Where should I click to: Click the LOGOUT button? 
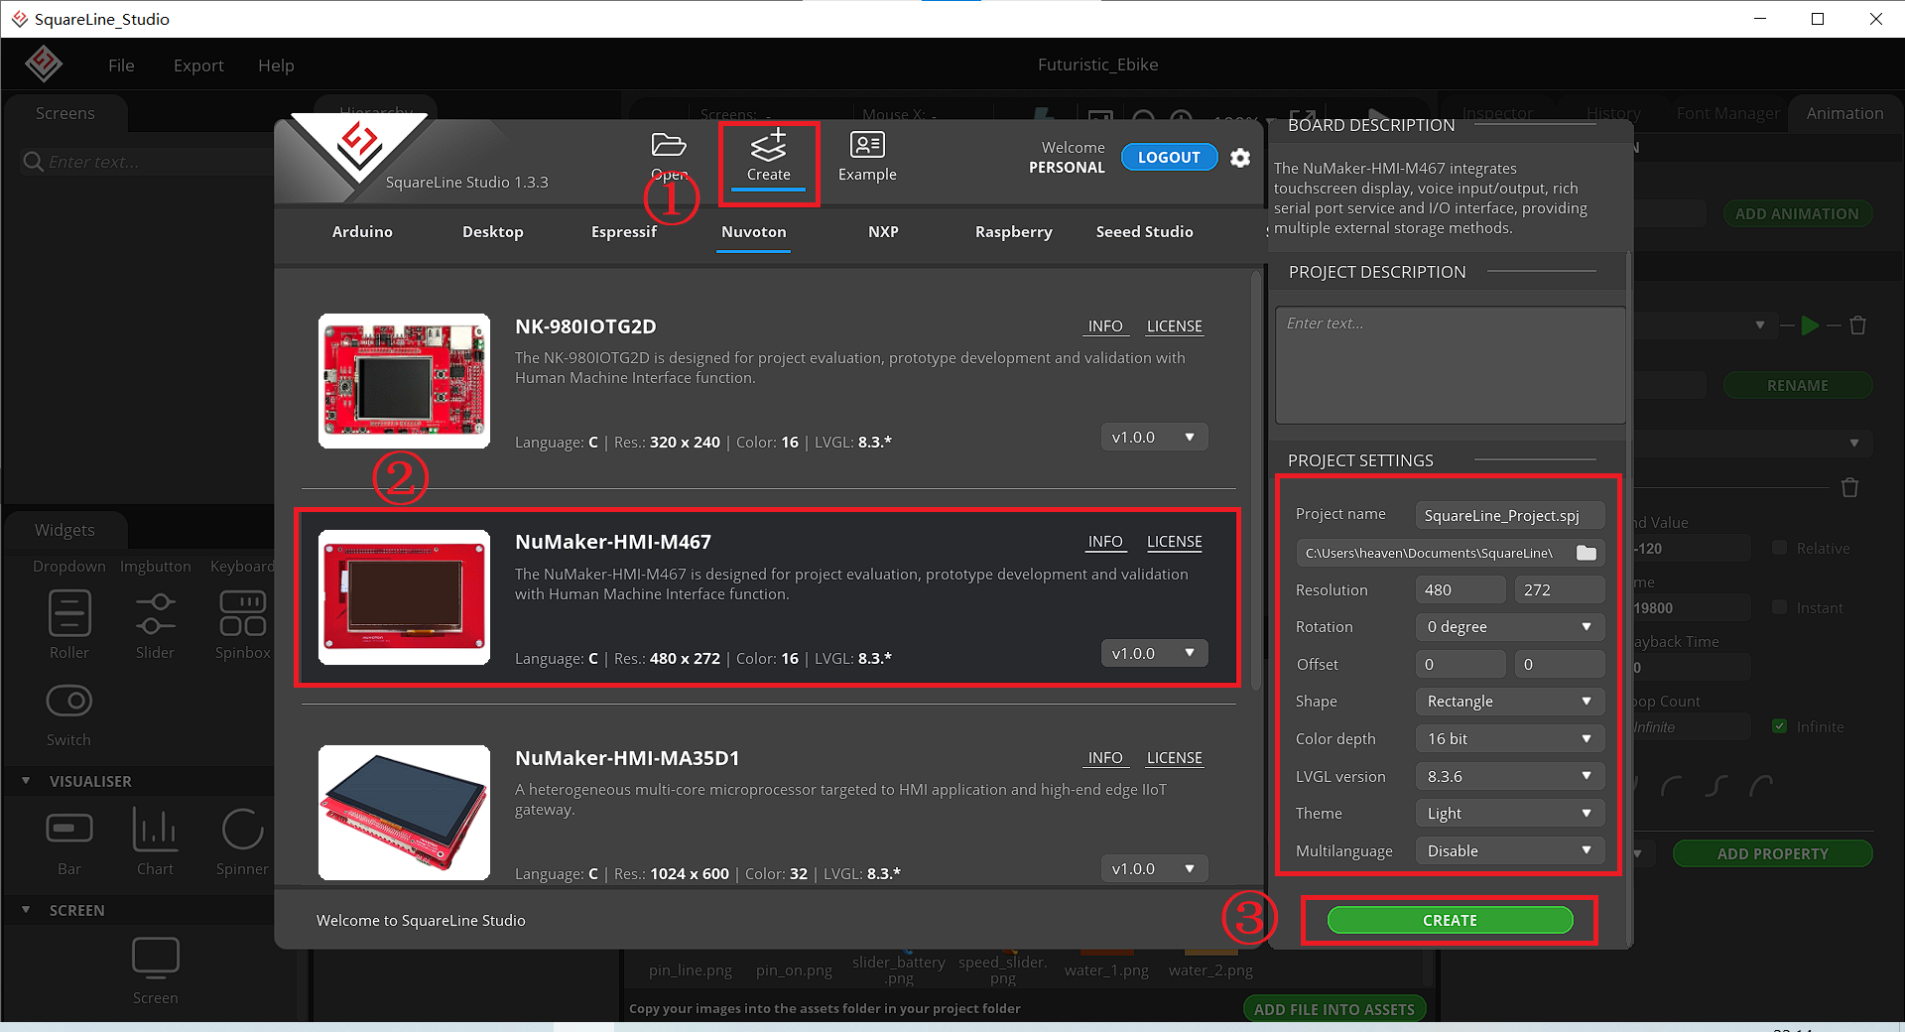tap(1168, 158)
